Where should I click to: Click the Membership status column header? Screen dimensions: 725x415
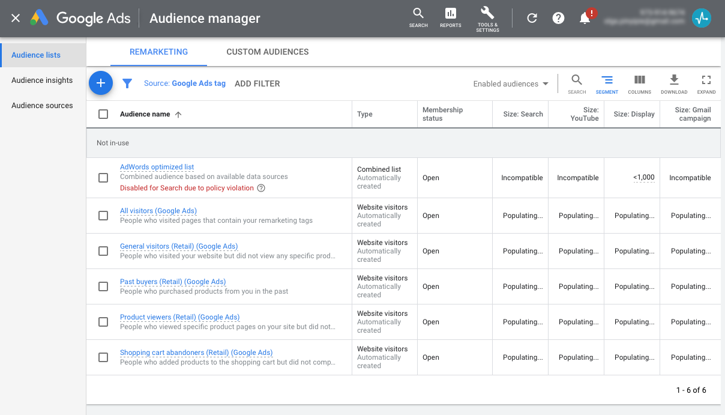tap(443, 114)
